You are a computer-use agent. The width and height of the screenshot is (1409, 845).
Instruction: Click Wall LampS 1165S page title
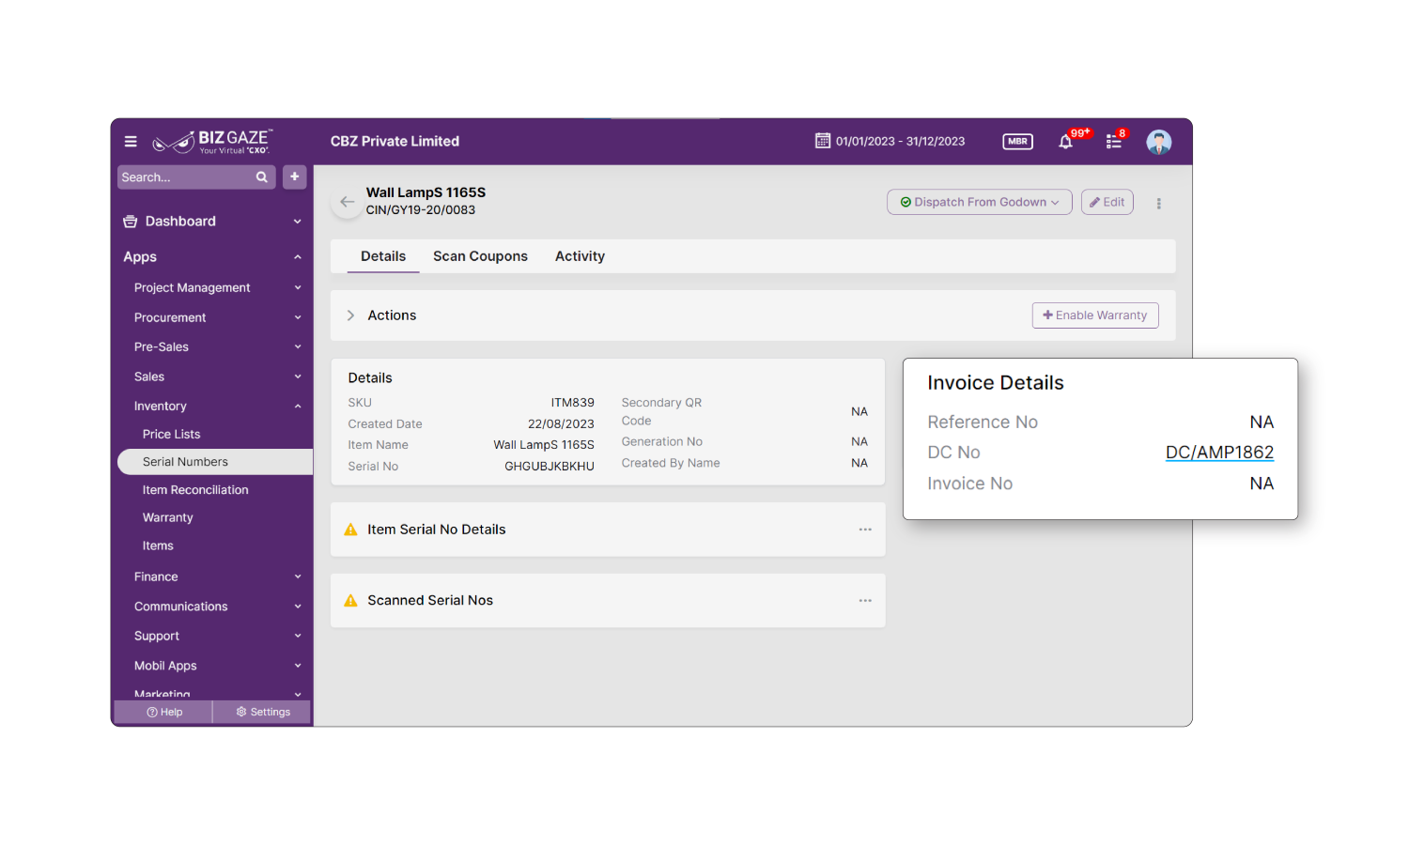coord(426,192)
